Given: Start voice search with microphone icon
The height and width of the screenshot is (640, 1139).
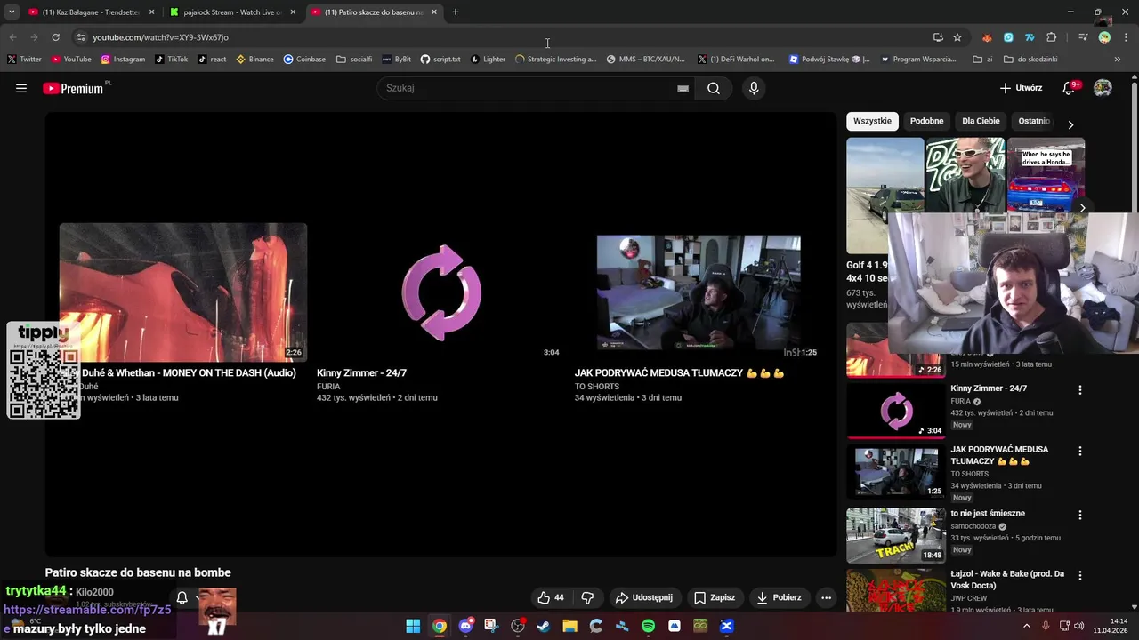Looking at the screenshot, I should (754, 88).
